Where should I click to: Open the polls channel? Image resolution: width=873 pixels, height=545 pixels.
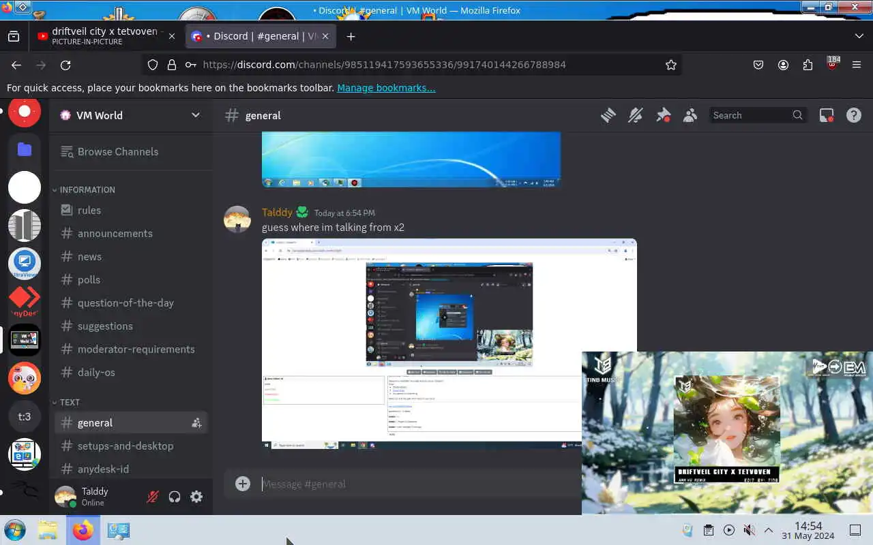131,279
